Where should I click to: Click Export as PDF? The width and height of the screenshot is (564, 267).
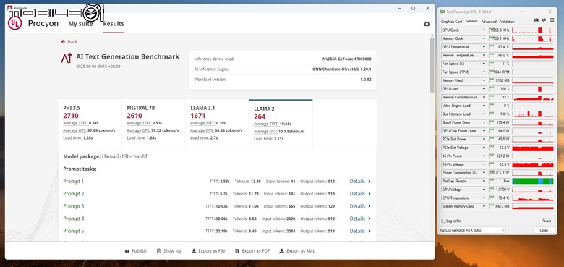[252, 251]
